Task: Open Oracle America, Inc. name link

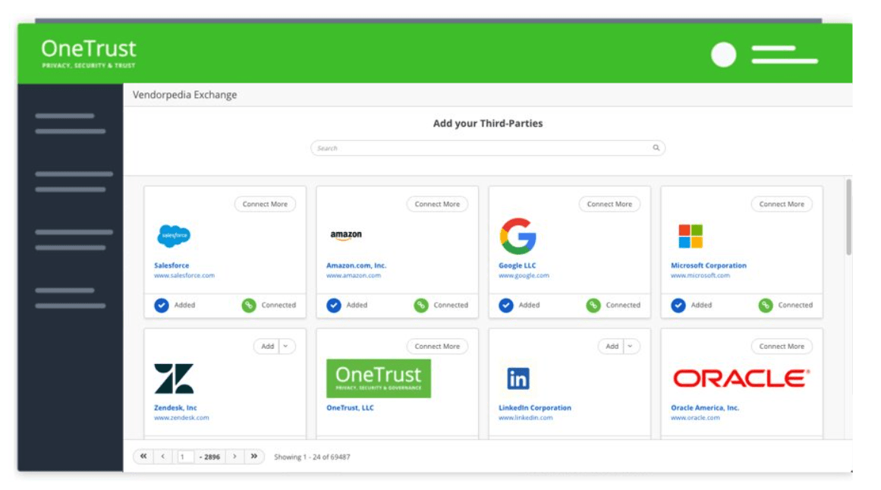Action: pyautogui.click(x=705, y=407)
